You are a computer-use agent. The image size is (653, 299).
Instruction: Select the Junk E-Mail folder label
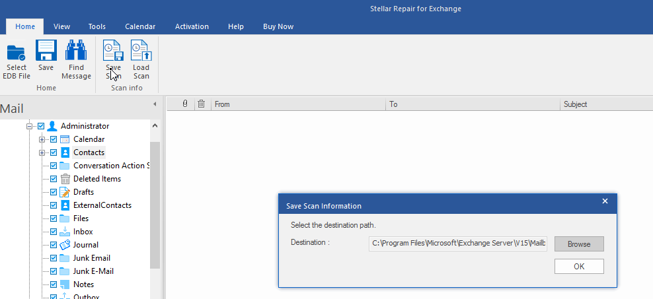point(93,271)
